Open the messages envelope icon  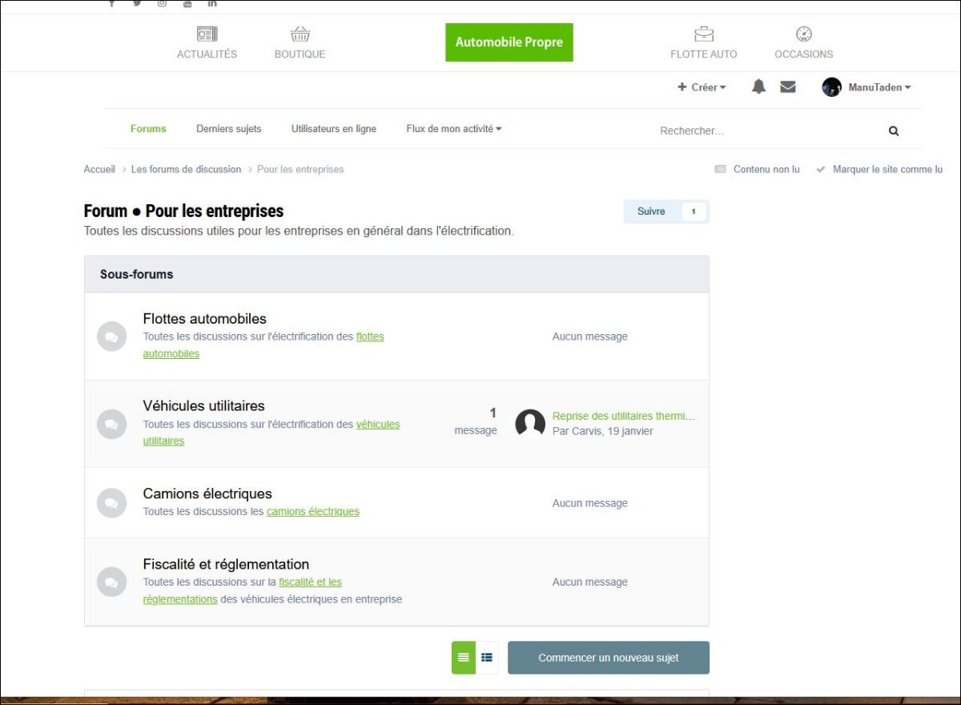[x=788, y=87]
